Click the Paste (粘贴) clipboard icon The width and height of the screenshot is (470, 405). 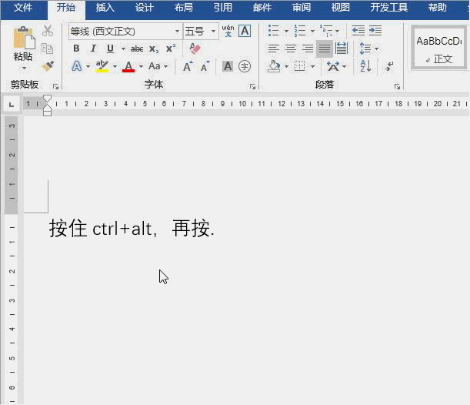coord(24,38)
